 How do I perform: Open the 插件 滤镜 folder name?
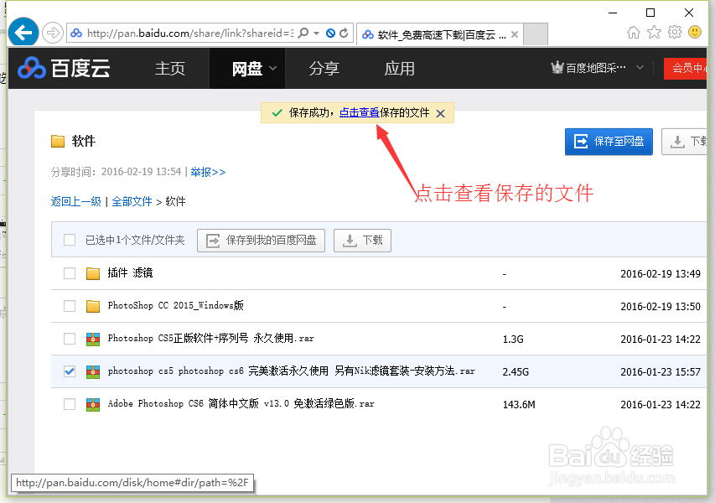click(130, 272)
